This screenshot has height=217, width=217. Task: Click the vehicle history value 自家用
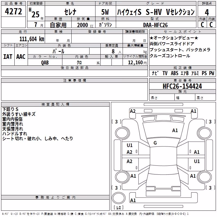58,25
